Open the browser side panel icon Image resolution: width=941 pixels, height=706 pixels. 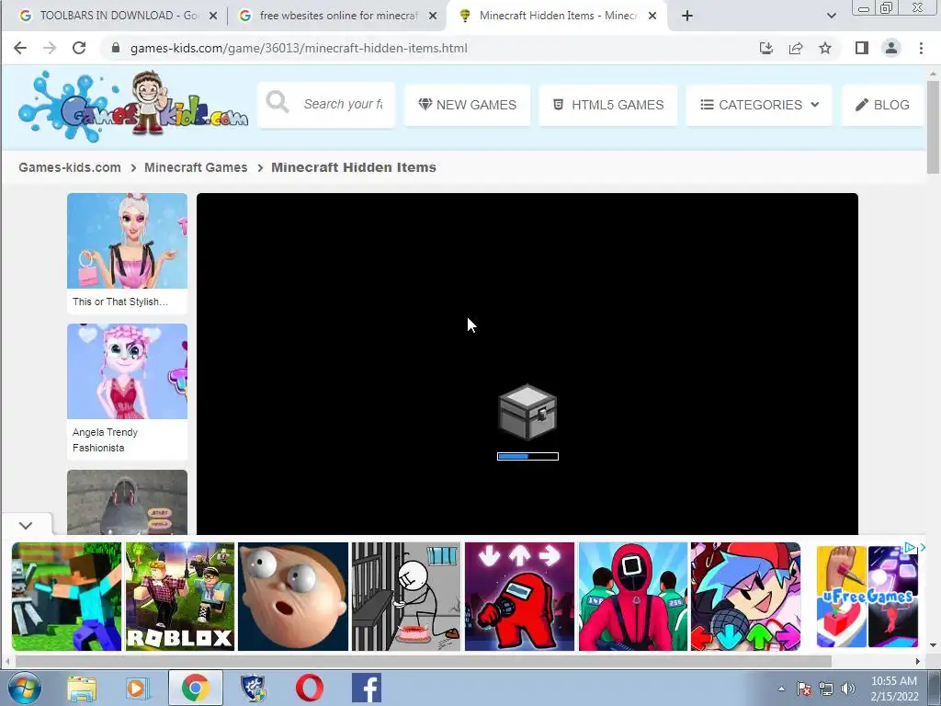862,48
